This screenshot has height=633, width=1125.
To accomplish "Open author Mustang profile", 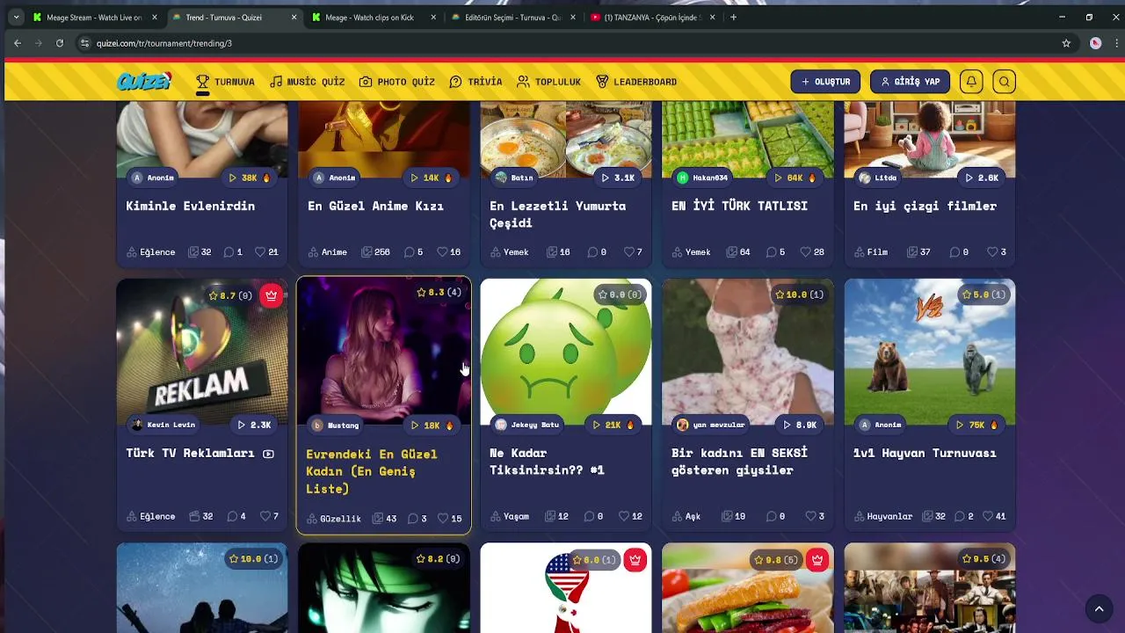I will (x=336, y=426).
